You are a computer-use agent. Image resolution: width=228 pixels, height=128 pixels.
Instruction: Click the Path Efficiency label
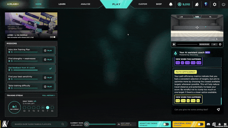[x=186, y=72]
